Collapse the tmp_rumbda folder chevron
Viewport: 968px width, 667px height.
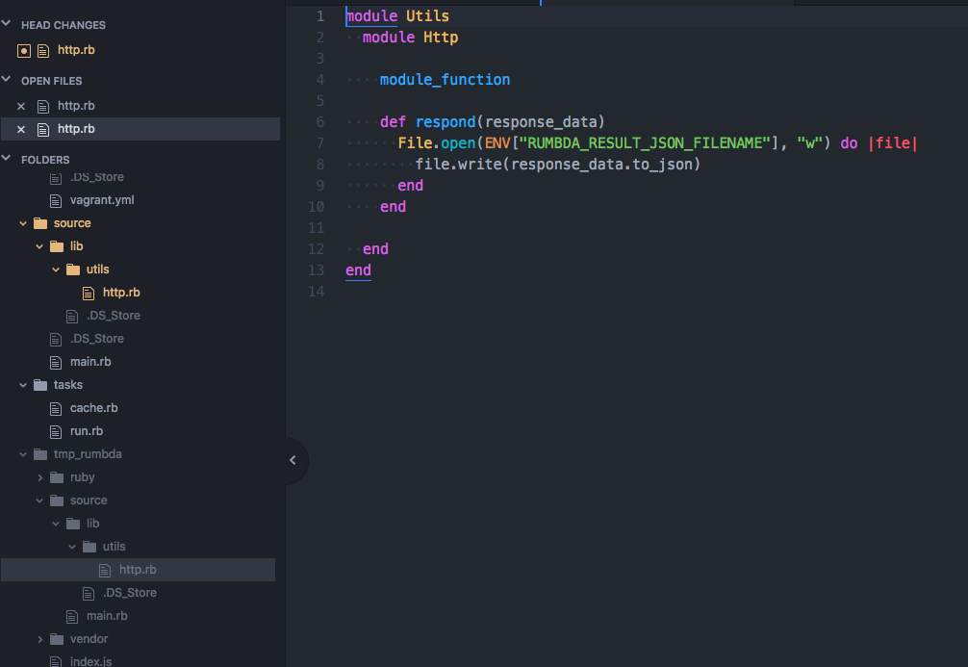(x=23, y=454)
